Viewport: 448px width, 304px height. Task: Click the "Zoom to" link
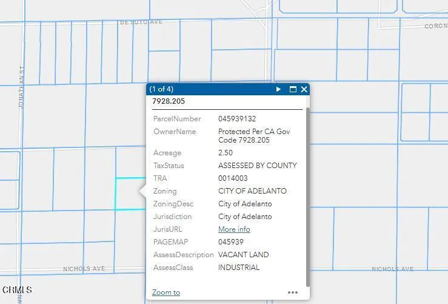165,292
